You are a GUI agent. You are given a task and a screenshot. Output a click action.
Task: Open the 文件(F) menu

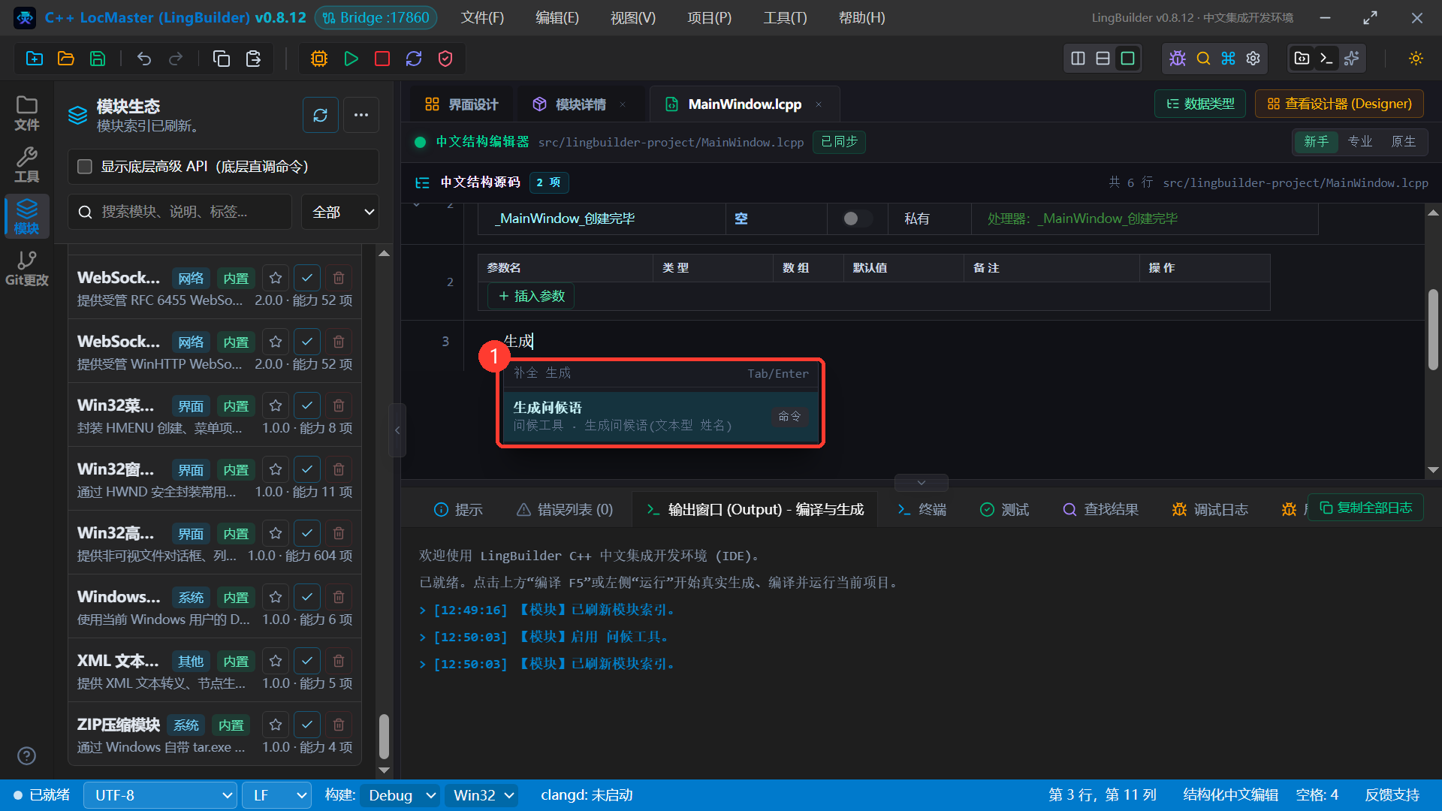482,18
